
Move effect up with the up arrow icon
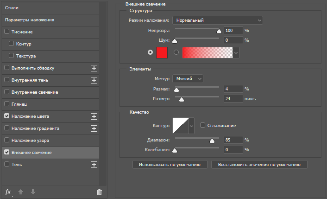click(x=21, y=192)
